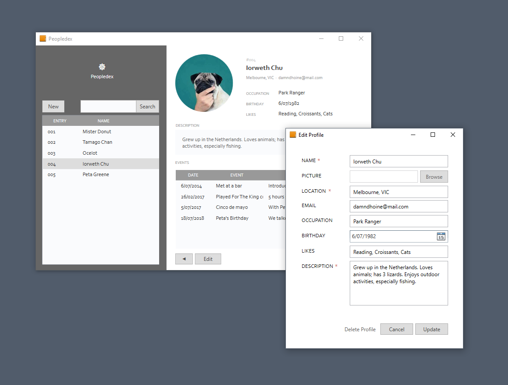Click the Update button

click(x=431, y=330)
